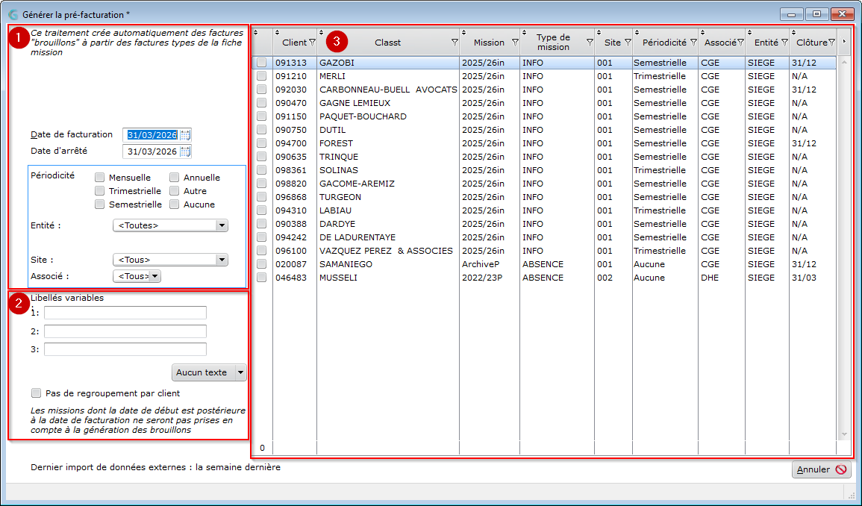Open the Entité column filter
Image resolution: width=862 pixels, height=506 pixels.
784,43
